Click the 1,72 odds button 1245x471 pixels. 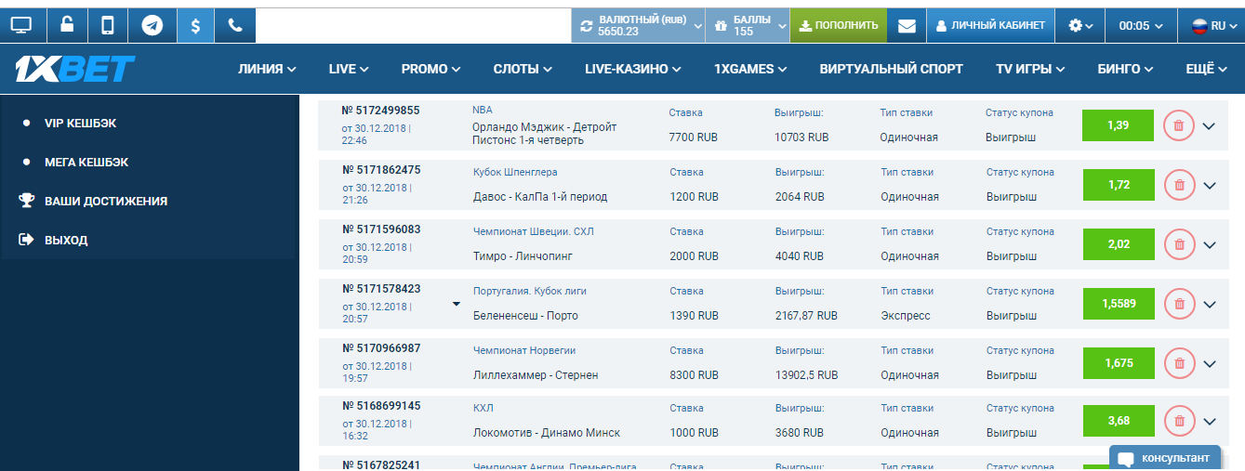click(1118, 185)
